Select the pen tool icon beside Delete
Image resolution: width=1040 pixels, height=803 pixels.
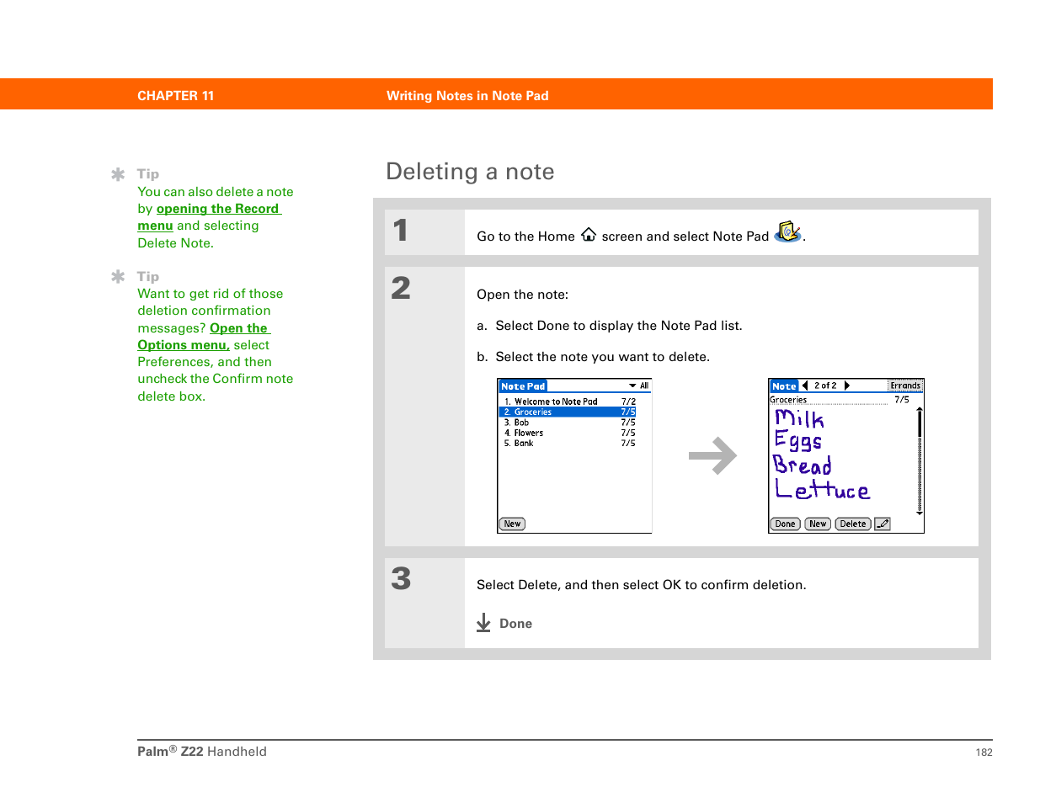tap(882, 524)
